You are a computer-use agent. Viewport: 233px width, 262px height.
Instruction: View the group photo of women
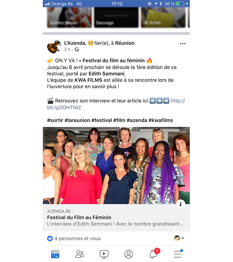pos(116,165)
